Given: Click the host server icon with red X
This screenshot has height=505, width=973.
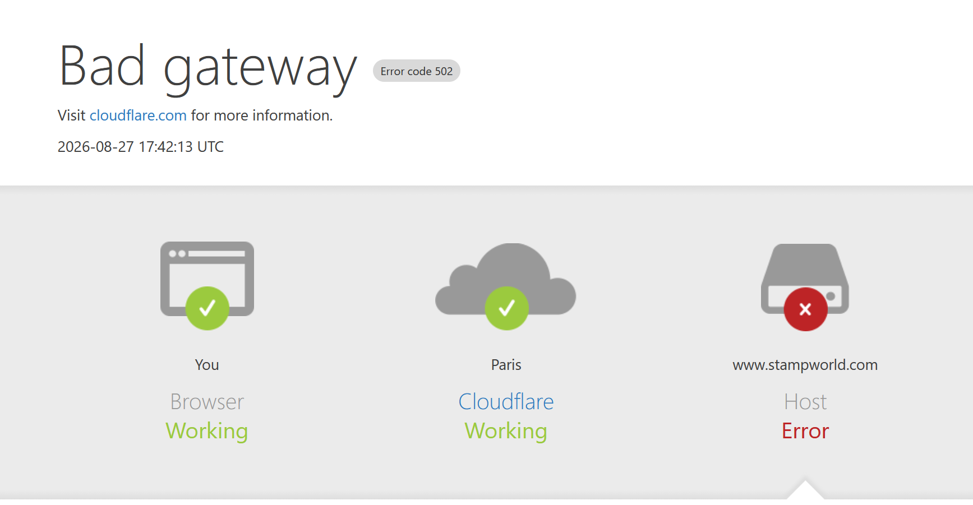Looking at the screenshot, I should coord(805,287).
